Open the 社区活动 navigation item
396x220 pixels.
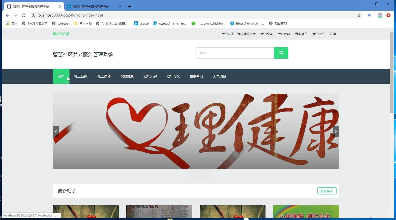tap(104, 76)
